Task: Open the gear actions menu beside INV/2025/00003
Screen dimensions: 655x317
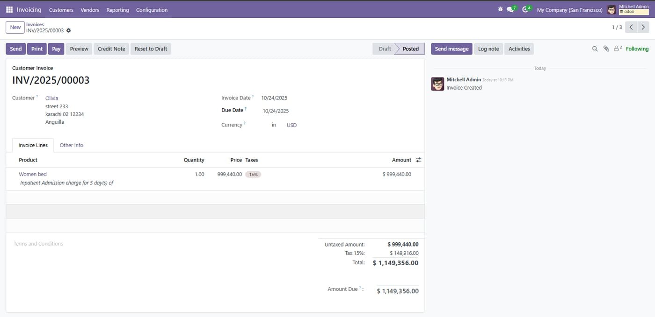Action: point(69,30)
